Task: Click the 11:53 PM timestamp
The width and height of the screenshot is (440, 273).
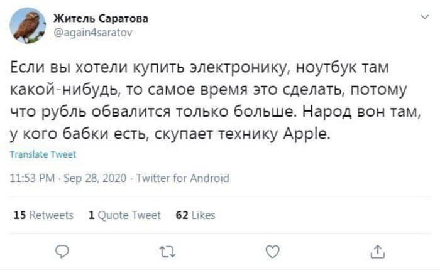Action: point(32,178)
